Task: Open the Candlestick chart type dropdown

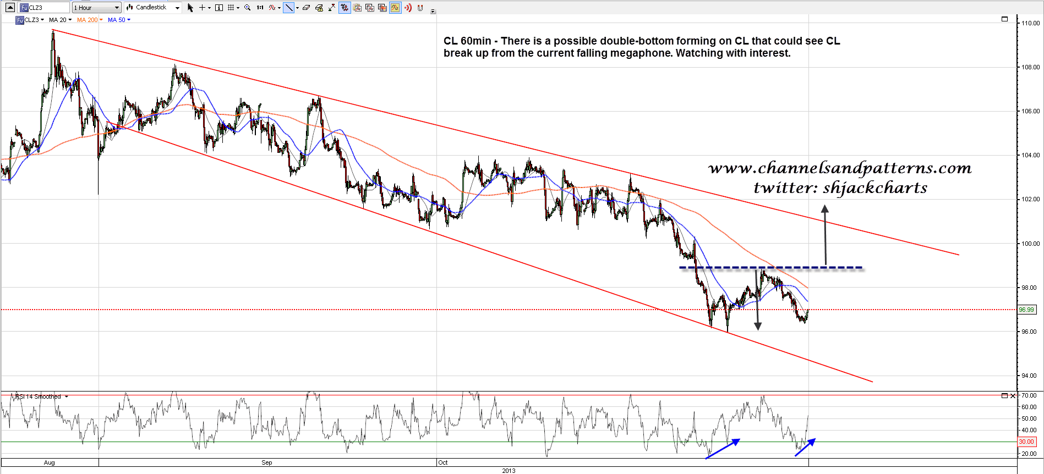Action: [x=153, y=8]
